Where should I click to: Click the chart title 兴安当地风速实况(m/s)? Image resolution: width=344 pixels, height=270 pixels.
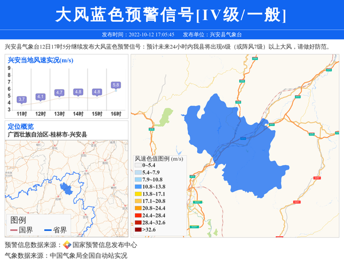click(40, 60)
